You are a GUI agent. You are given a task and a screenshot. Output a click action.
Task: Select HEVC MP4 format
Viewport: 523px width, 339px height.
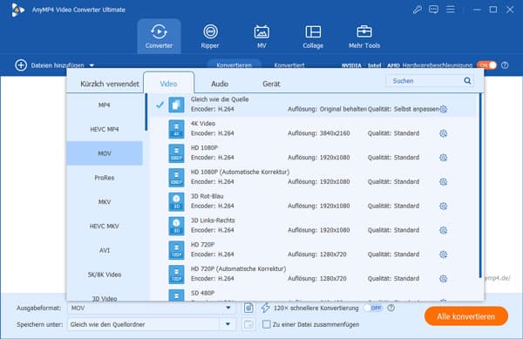pos(105,129)
